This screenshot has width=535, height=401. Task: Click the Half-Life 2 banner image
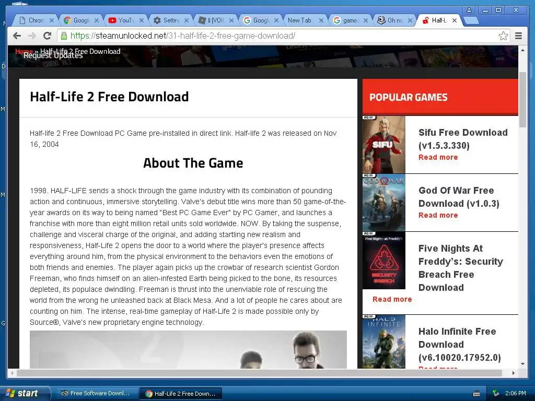click(x=188, y=349)
